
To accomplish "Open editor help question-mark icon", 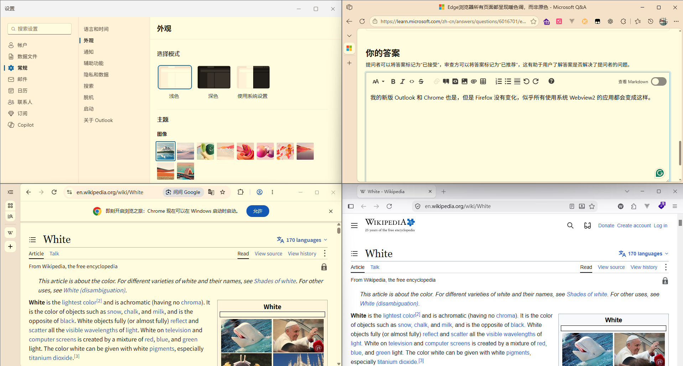I will click(x=551, y=81).
